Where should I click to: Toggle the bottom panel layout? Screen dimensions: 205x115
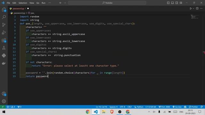(172, 3)
